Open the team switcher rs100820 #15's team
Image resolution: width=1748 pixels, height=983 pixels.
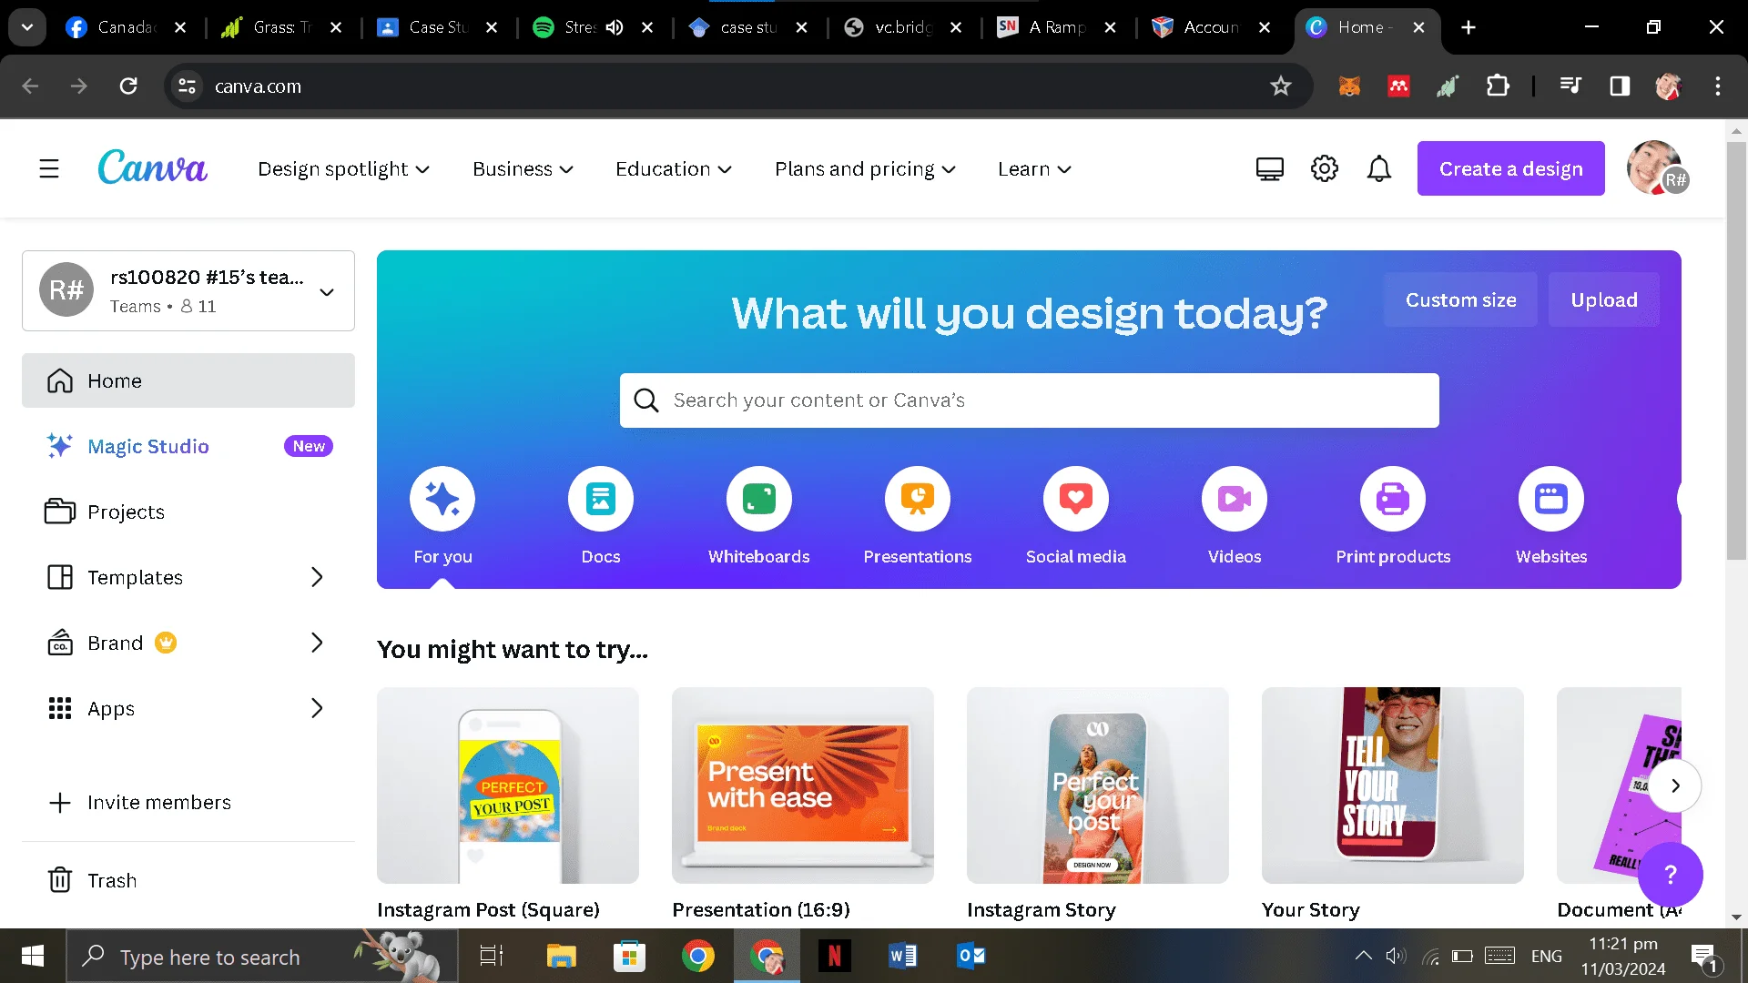(188, 291)
